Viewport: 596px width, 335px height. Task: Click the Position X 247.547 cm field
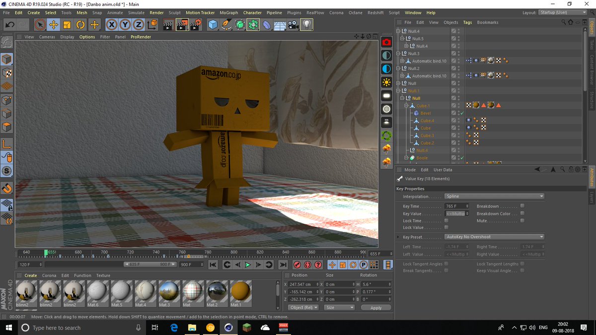[303, 284]
